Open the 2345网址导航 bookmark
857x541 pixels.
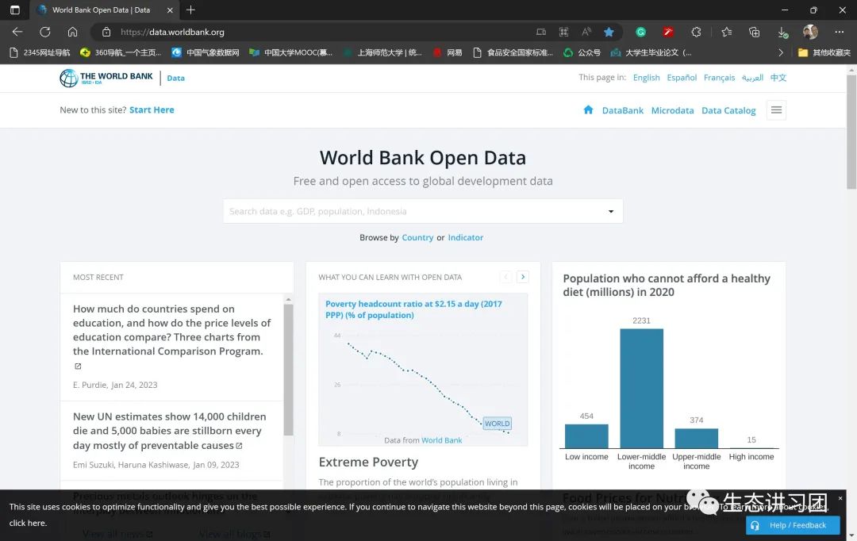tap(40, 52)
